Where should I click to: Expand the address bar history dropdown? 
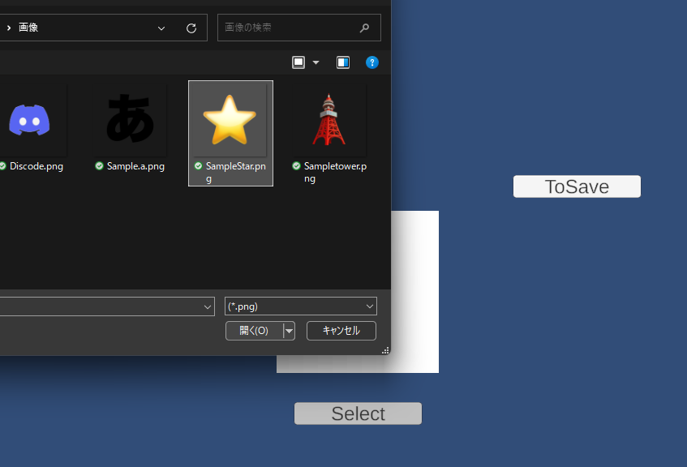click(161, 28)
